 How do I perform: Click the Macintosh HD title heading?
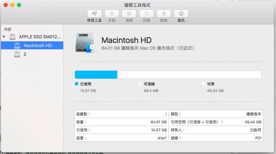127,40
